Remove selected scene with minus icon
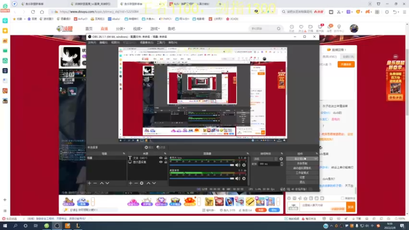Screen dimensions: 409x230 tap(95, 183)
